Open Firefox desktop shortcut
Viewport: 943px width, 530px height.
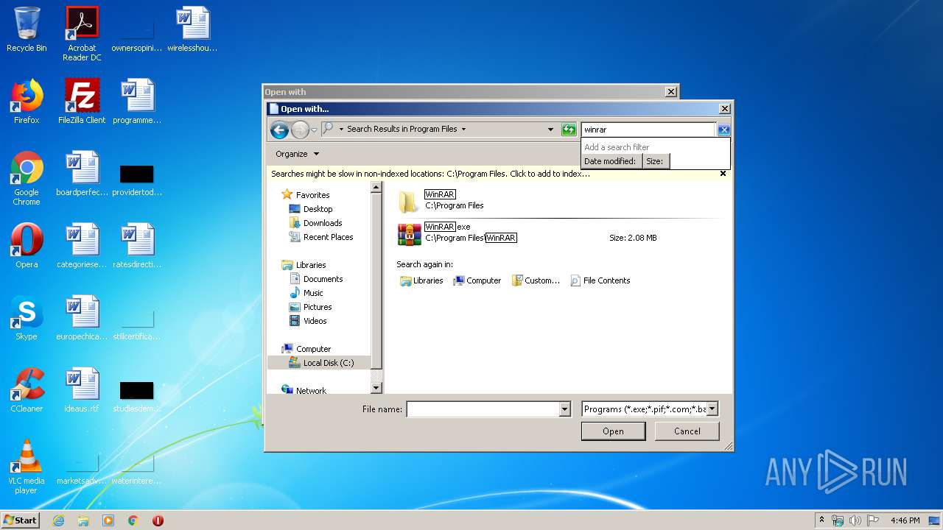tap(27, 102)
